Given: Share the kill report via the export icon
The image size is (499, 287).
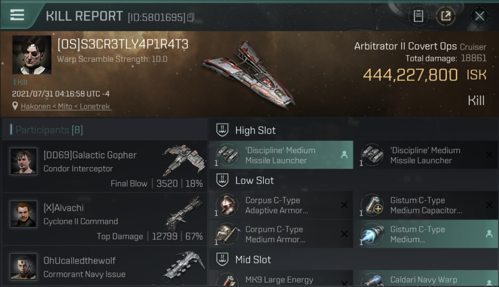Looking at the screenshot, I should pyautogui.click(x=446, y=16).
